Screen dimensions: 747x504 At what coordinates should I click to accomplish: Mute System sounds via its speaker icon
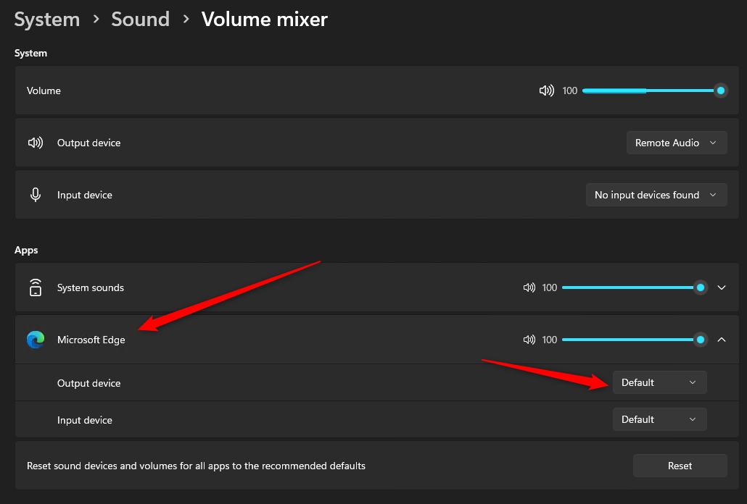click(529, 287)
